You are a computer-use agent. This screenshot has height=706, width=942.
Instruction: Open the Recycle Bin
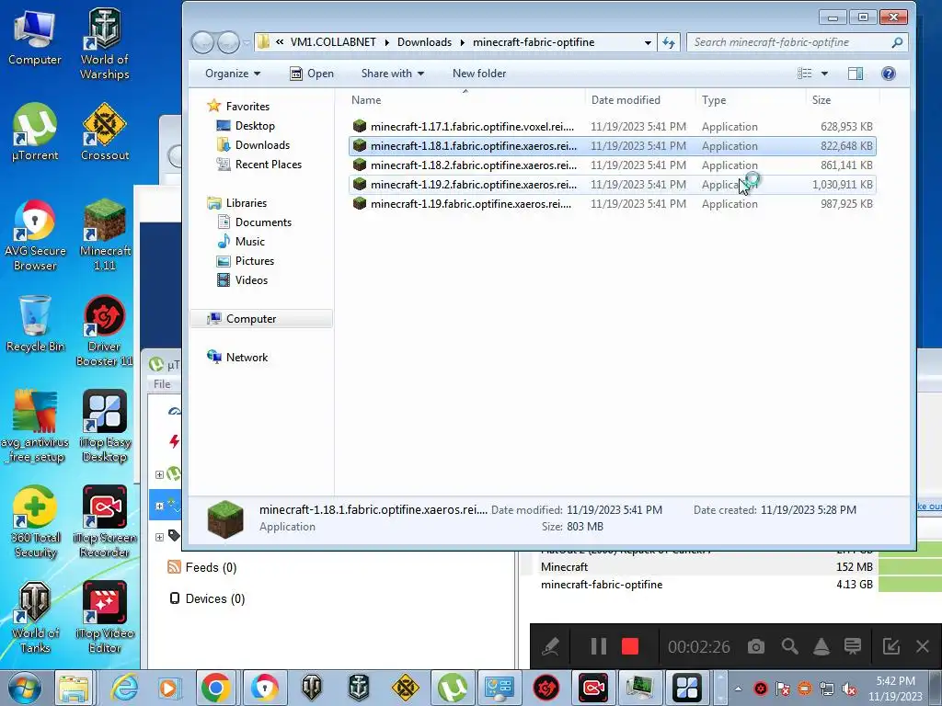35,325
